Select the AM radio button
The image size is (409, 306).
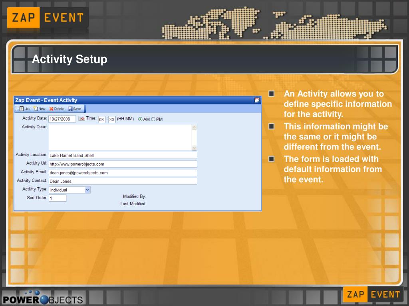(140, 119)
